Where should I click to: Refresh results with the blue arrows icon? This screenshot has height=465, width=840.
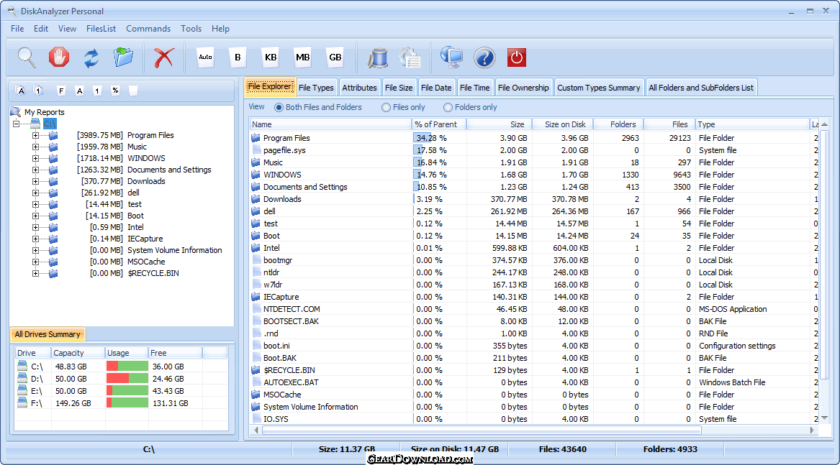[91, 57]
